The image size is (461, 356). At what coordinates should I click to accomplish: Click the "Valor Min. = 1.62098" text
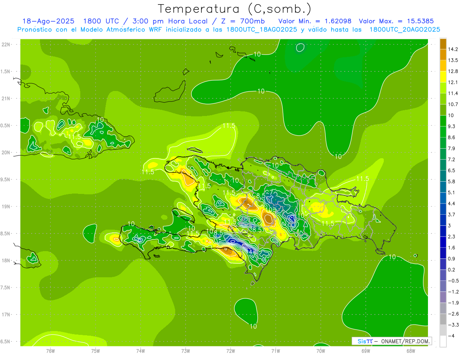tap(315, 21)
